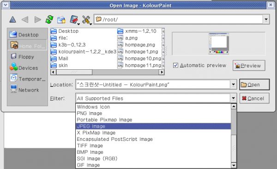Screen dimensions: 277x169
Task: Choose GIF Image filter option
Action: pyautogui.click(x=153, y=165)
